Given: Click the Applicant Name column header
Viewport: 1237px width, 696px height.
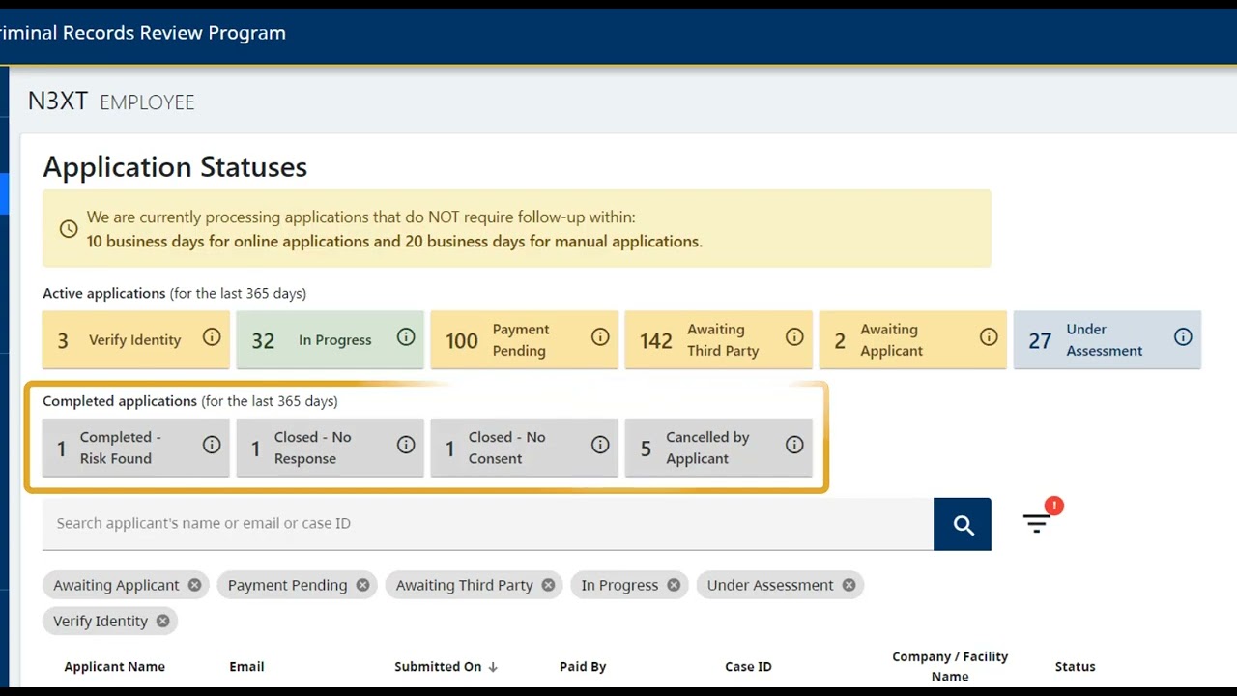Looking at the screenshot, I should [114, 666].
